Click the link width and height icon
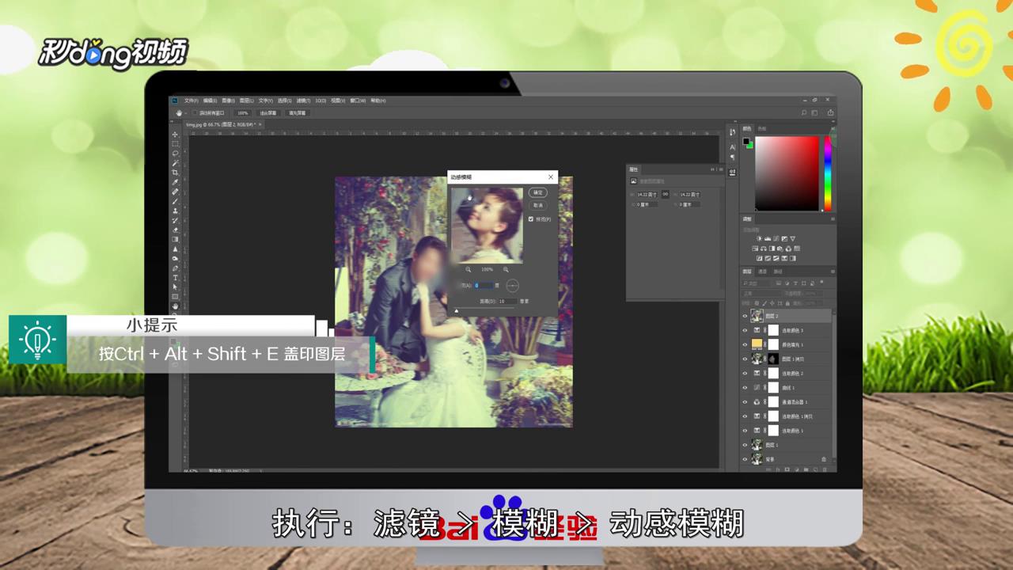 [x=666, y=194]
